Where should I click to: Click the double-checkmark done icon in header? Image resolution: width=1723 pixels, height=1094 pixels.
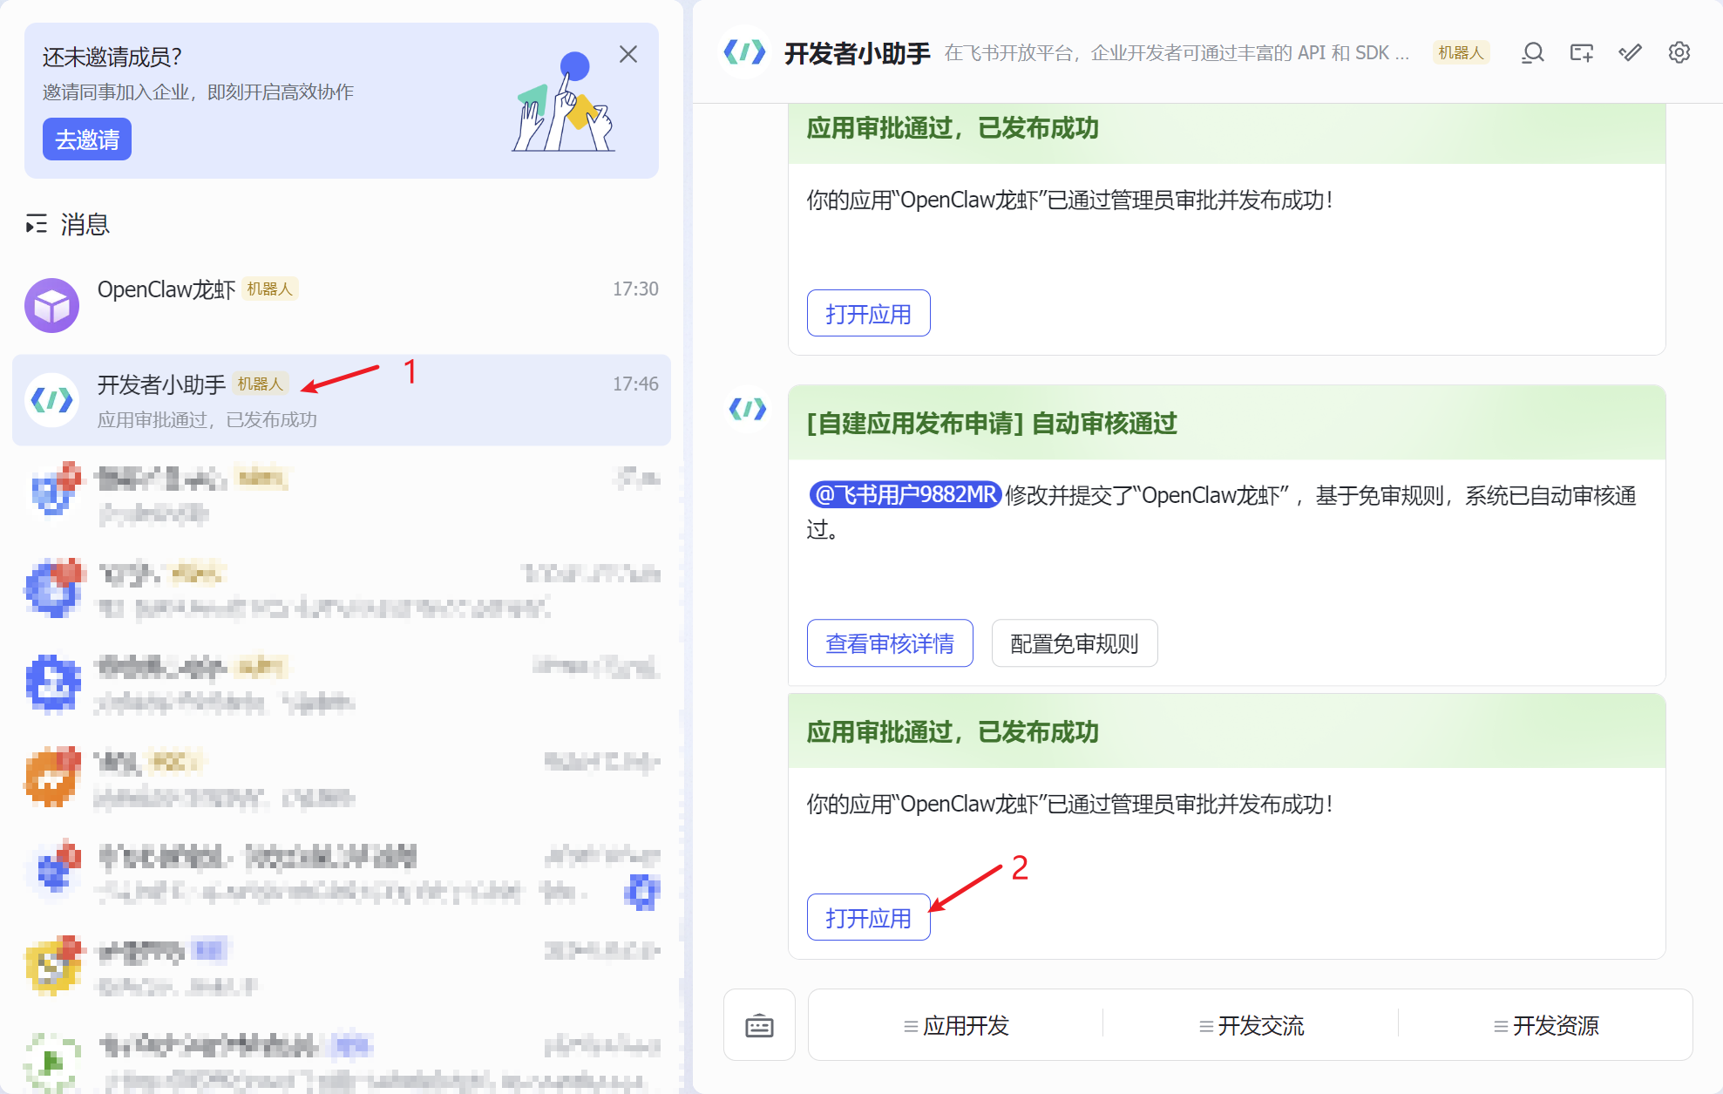[1631, 53]
